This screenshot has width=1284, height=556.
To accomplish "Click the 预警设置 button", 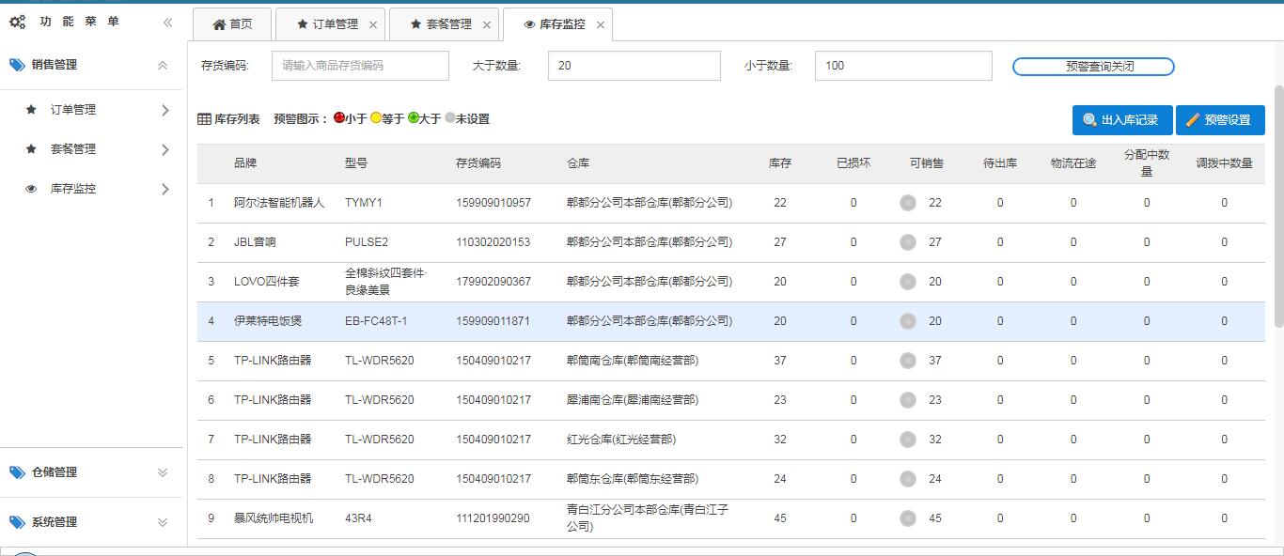I will click(1219, 120).
